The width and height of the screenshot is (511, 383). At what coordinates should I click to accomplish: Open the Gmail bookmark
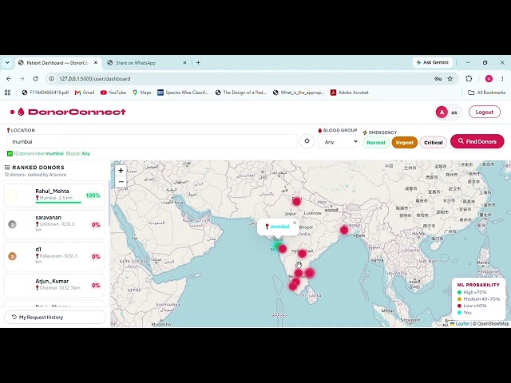pos(85,93)
